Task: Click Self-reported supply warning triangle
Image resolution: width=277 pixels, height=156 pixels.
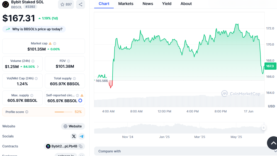Action: tap(82, 95)
